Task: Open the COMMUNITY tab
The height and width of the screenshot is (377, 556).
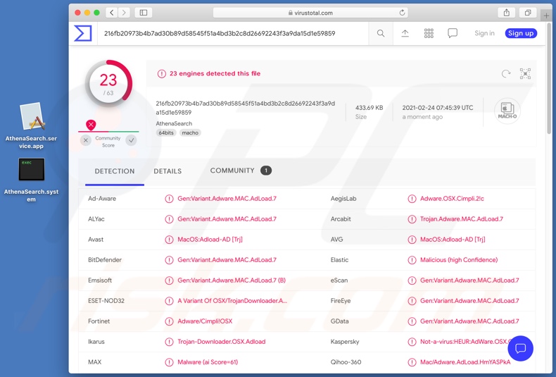Action: pos(241,171)
